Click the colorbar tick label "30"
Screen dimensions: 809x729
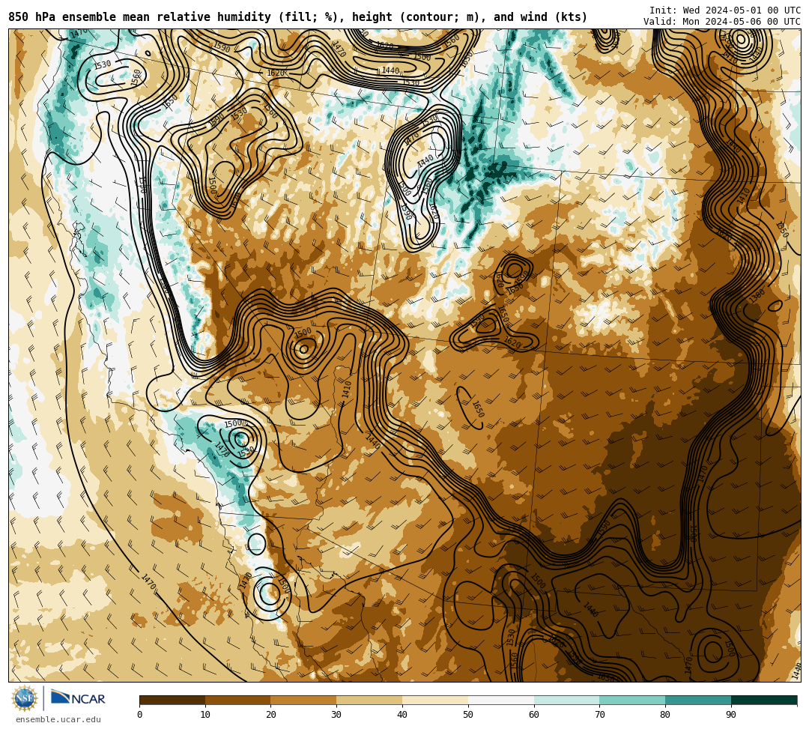coord(336,715)
